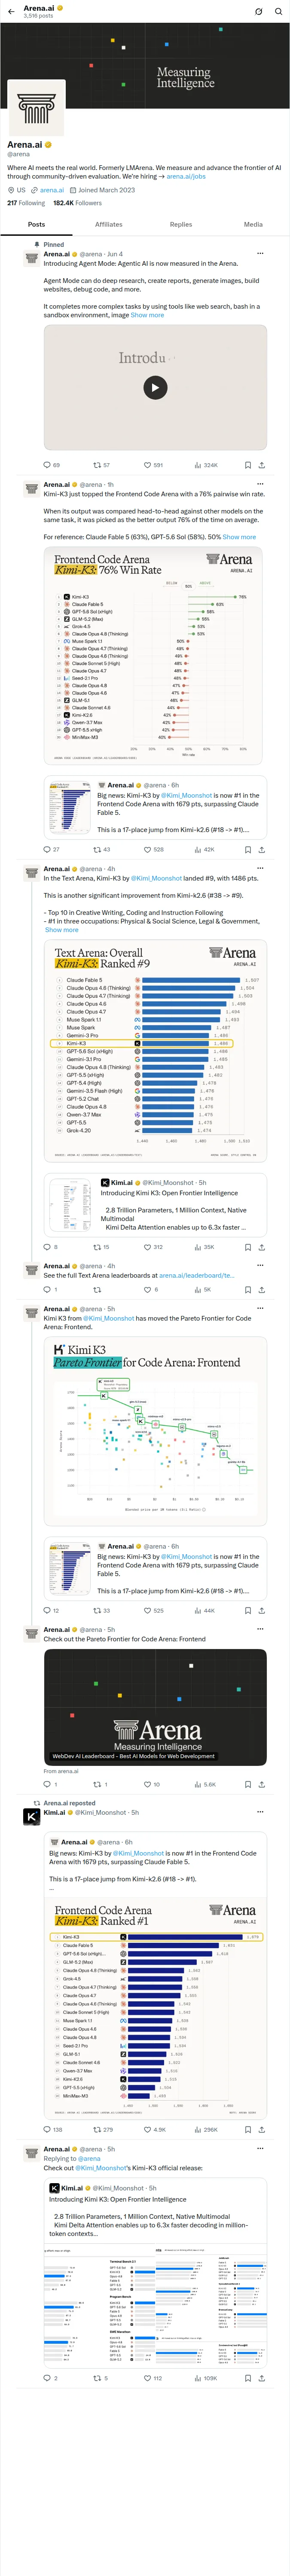
Task: Like the pinned post with 591 likes
Action: (153, 465)
